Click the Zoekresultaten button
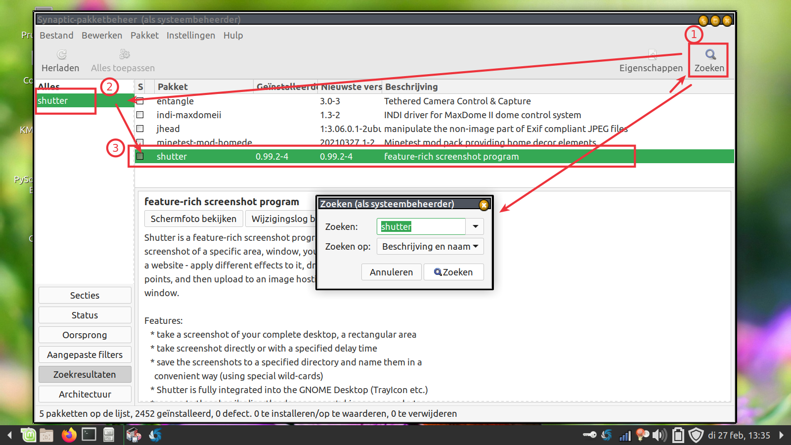791x445 pixels. coord(85,374)
